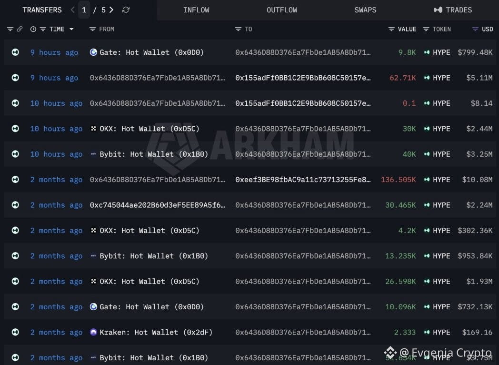Toggle the clock time-format icon
The image size is (499, 365).
33,29
